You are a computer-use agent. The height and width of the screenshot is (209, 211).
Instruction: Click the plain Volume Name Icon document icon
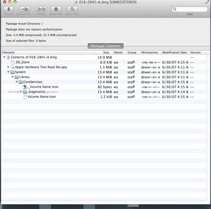tap(25, 97)
